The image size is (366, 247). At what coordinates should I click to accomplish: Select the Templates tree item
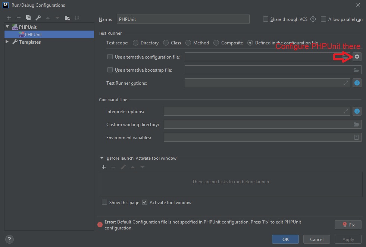29,42
